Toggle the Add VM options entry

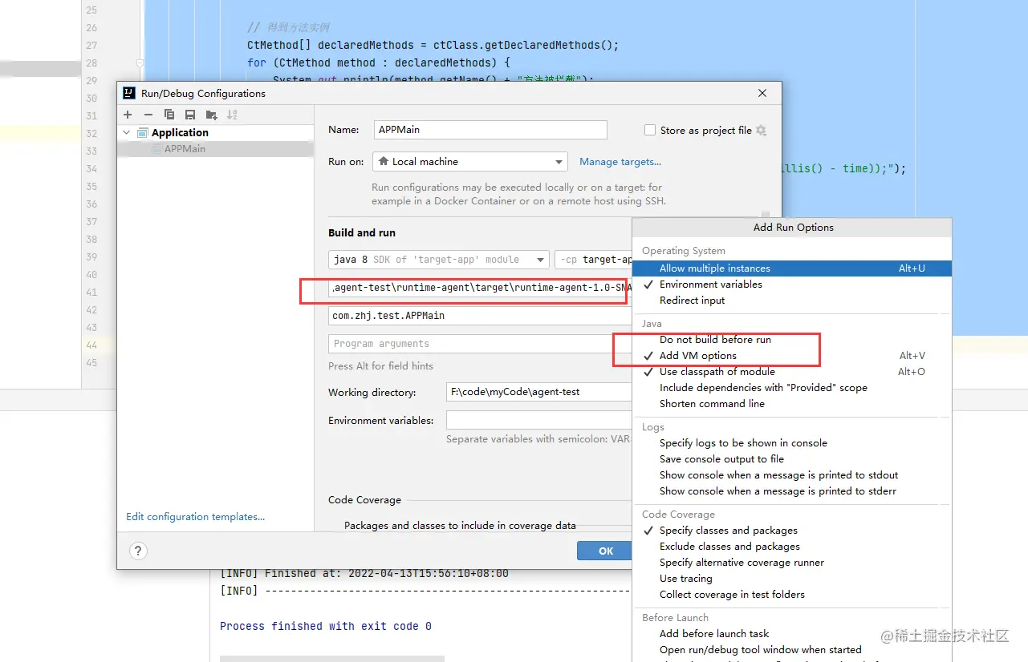pyautogui.click(x=792, y=356)
